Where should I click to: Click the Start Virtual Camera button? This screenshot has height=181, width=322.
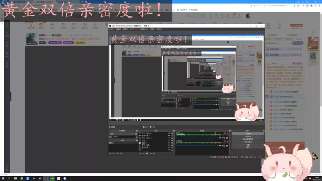click(248, 139)
